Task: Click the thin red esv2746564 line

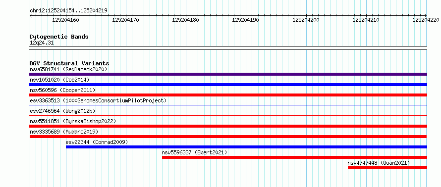Action: tap(228, 115)
